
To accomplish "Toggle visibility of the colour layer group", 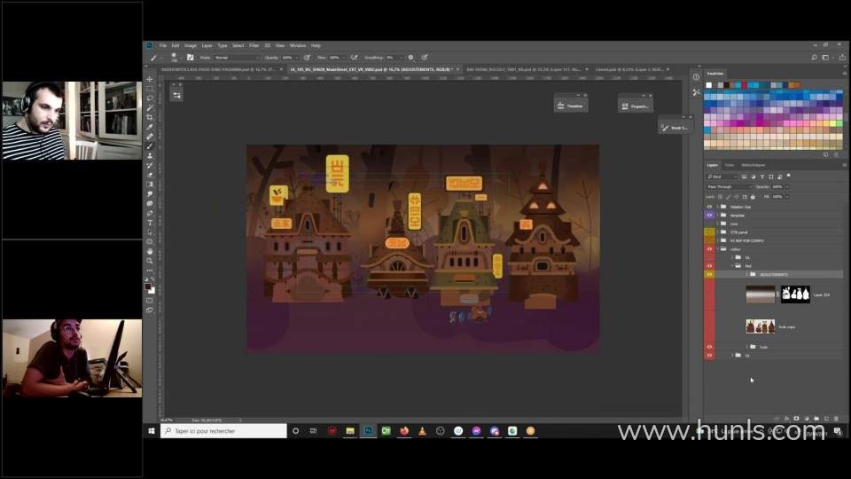I will point(709,249).
